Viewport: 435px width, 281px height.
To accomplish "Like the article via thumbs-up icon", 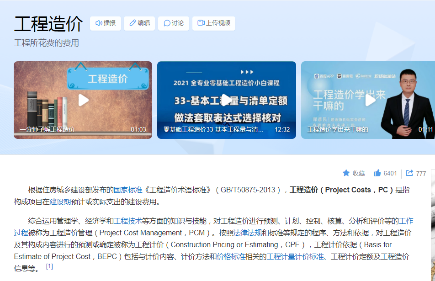I will pos(377,173).
